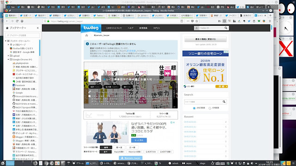Screen dimensions: 296x166
Task: Switch to the first Firefox tab
Action: click(11, 15)
